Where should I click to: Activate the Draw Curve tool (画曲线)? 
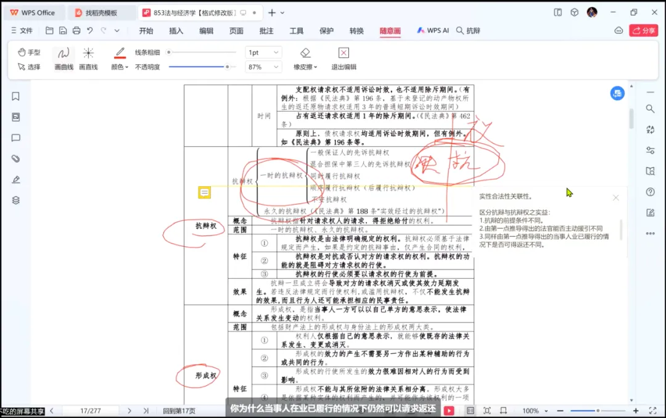pyautogui.click(x=64, y=59)
